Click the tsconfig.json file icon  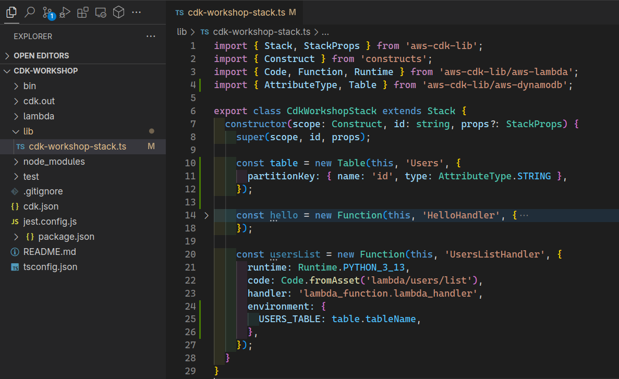click(x=15, y=267)
